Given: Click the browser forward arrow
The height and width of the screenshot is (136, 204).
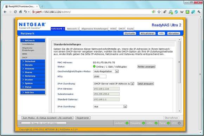Looking at the screenshot, I should (x=10, y=12).
